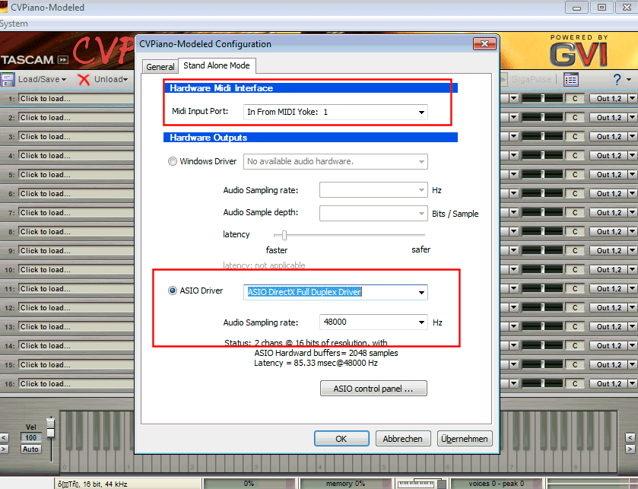Click slot 1 Click to load
This screenshot has height=489, width=638.
pyautogui.click(x=76, y=98)
